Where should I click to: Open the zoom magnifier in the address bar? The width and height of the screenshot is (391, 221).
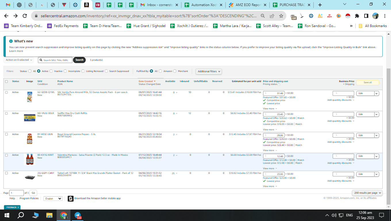click(x=262, y=16)
